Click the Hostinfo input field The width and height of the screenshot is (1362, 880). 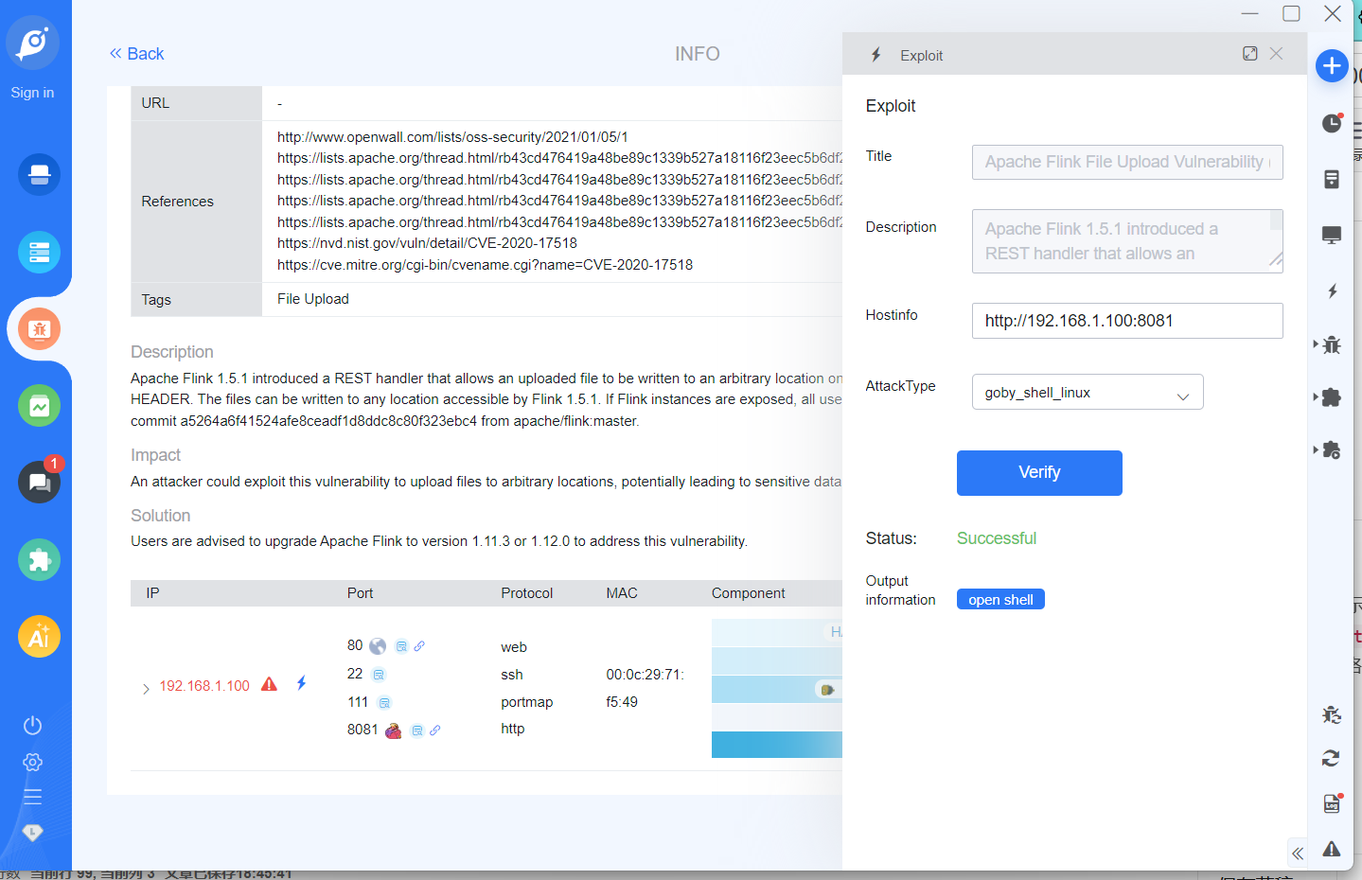tap(1127, 321)
